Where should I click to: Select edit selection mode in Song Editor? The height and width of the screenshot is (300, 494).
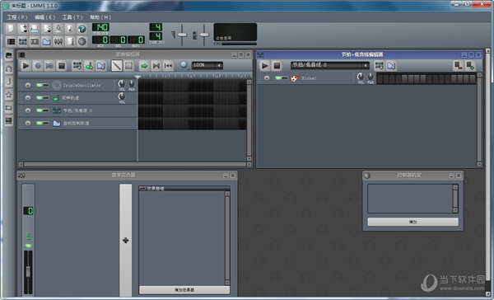tap(128, 66)
